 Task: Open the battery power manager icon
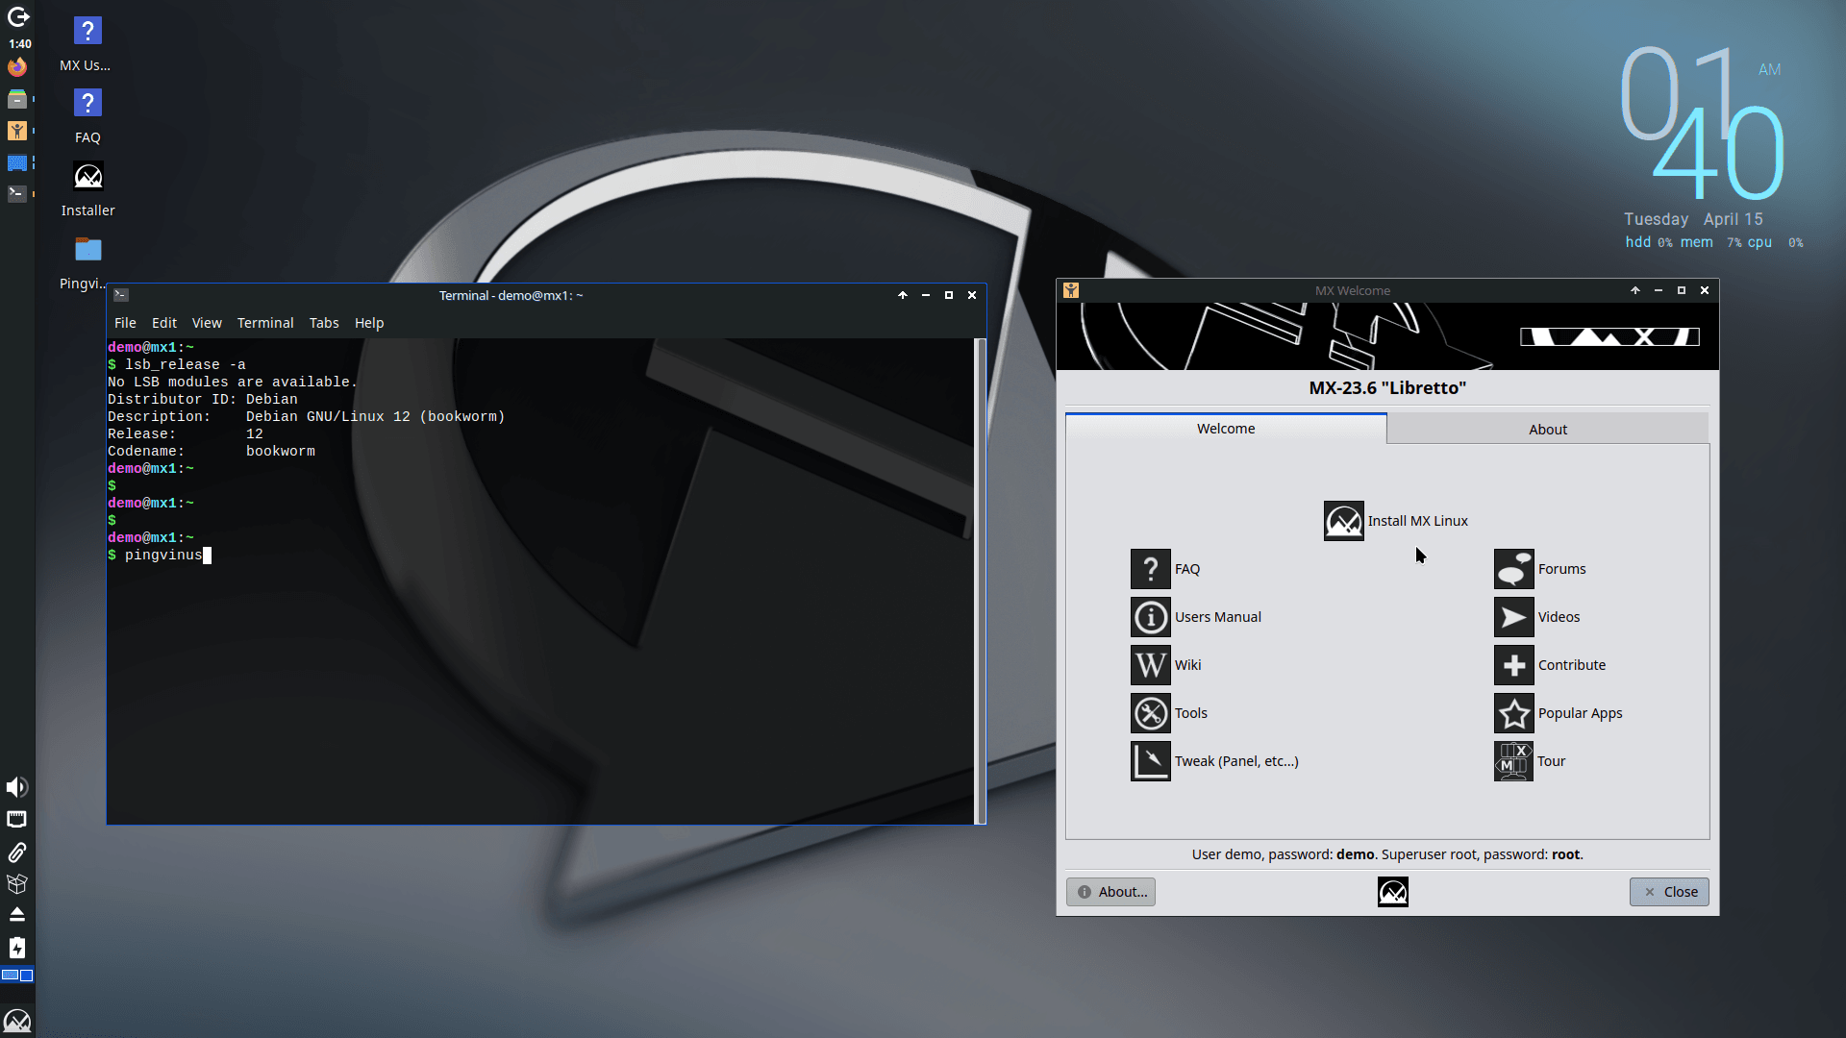(x=17, y=948)
